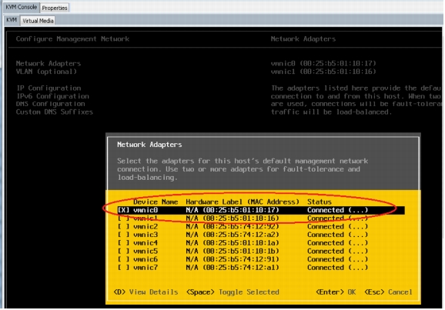Switch to the KVM Console tab

pyautogui.click(x=22, y=7)
